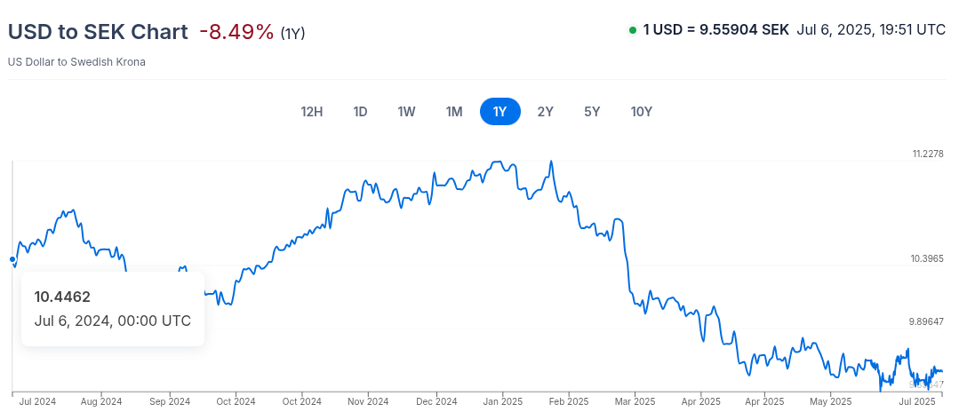Image resolution: width=959 pixels, height=412 pixels.
Task: Click the 10.4462 tooltip box
Action: (x=113, y=308)
